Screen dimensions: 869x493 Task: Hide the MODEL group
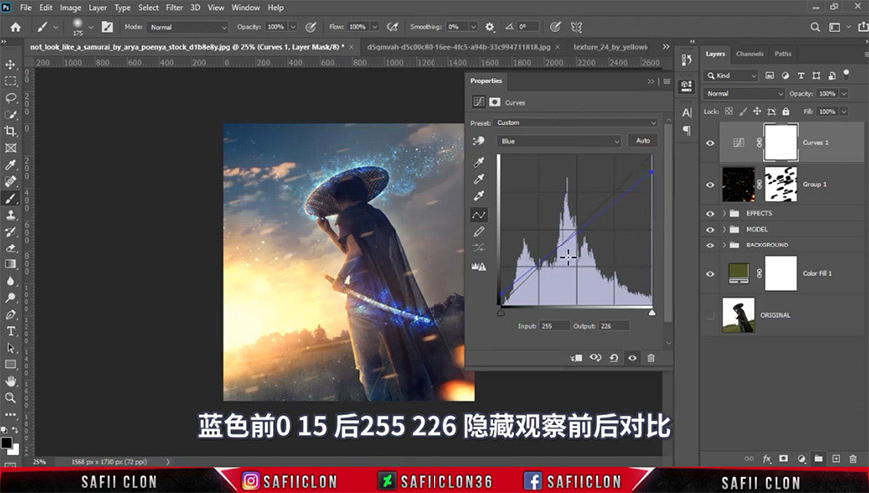coord(710,229)
